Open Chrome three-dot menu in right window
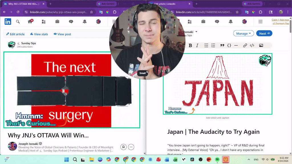 click(288, 12)
